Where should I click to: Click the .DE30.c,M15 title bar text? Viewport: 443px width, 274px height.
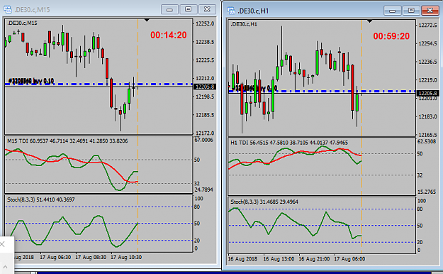click(x=32, y=10)
